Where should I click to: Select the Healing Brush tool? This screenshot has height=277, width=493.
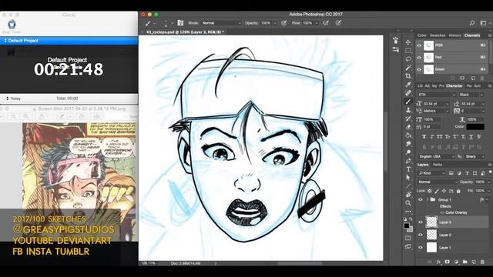click(408, 93)
